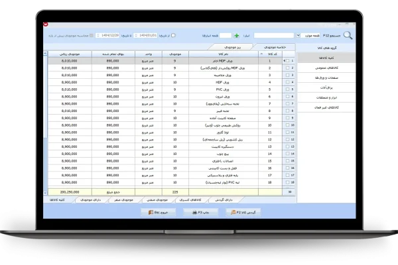The width and height of the screenshot is (398, 265).
Task: Tick the checkbox of row 18
Action: tap(288, 182)
